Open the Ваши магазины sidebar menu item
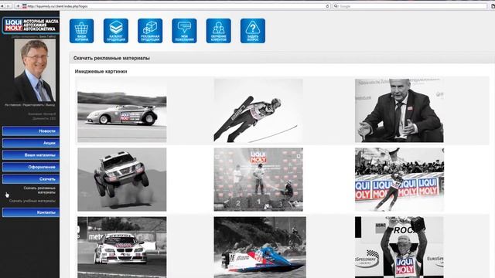The height and width of the screenshot is (278, 495). [31, 154]
